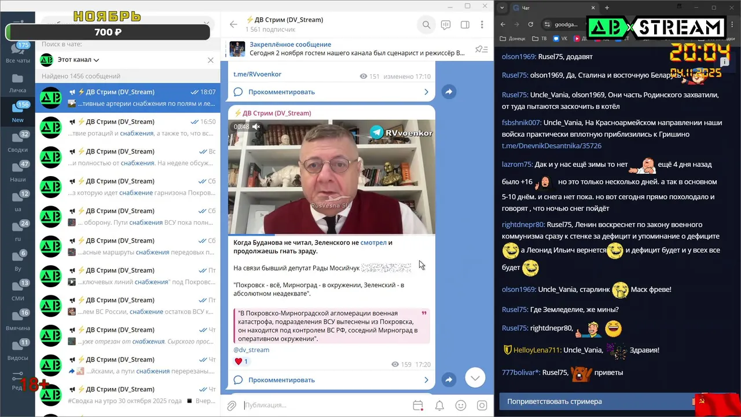Screen dimensions: 741x417
Task: Open the result mentioning отрезан от снабжения Сырского
Action: coord(128,336)
